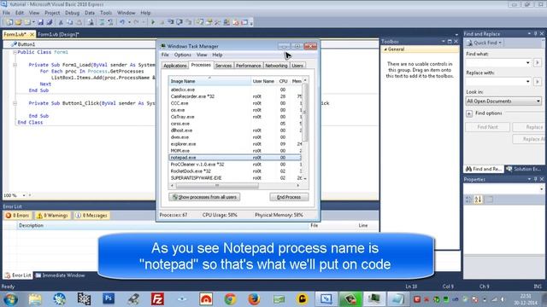Open FileZilla from the taskbar
Viewport: 547px width, 307px height.
pyautogui.click(x=157, y=298)
